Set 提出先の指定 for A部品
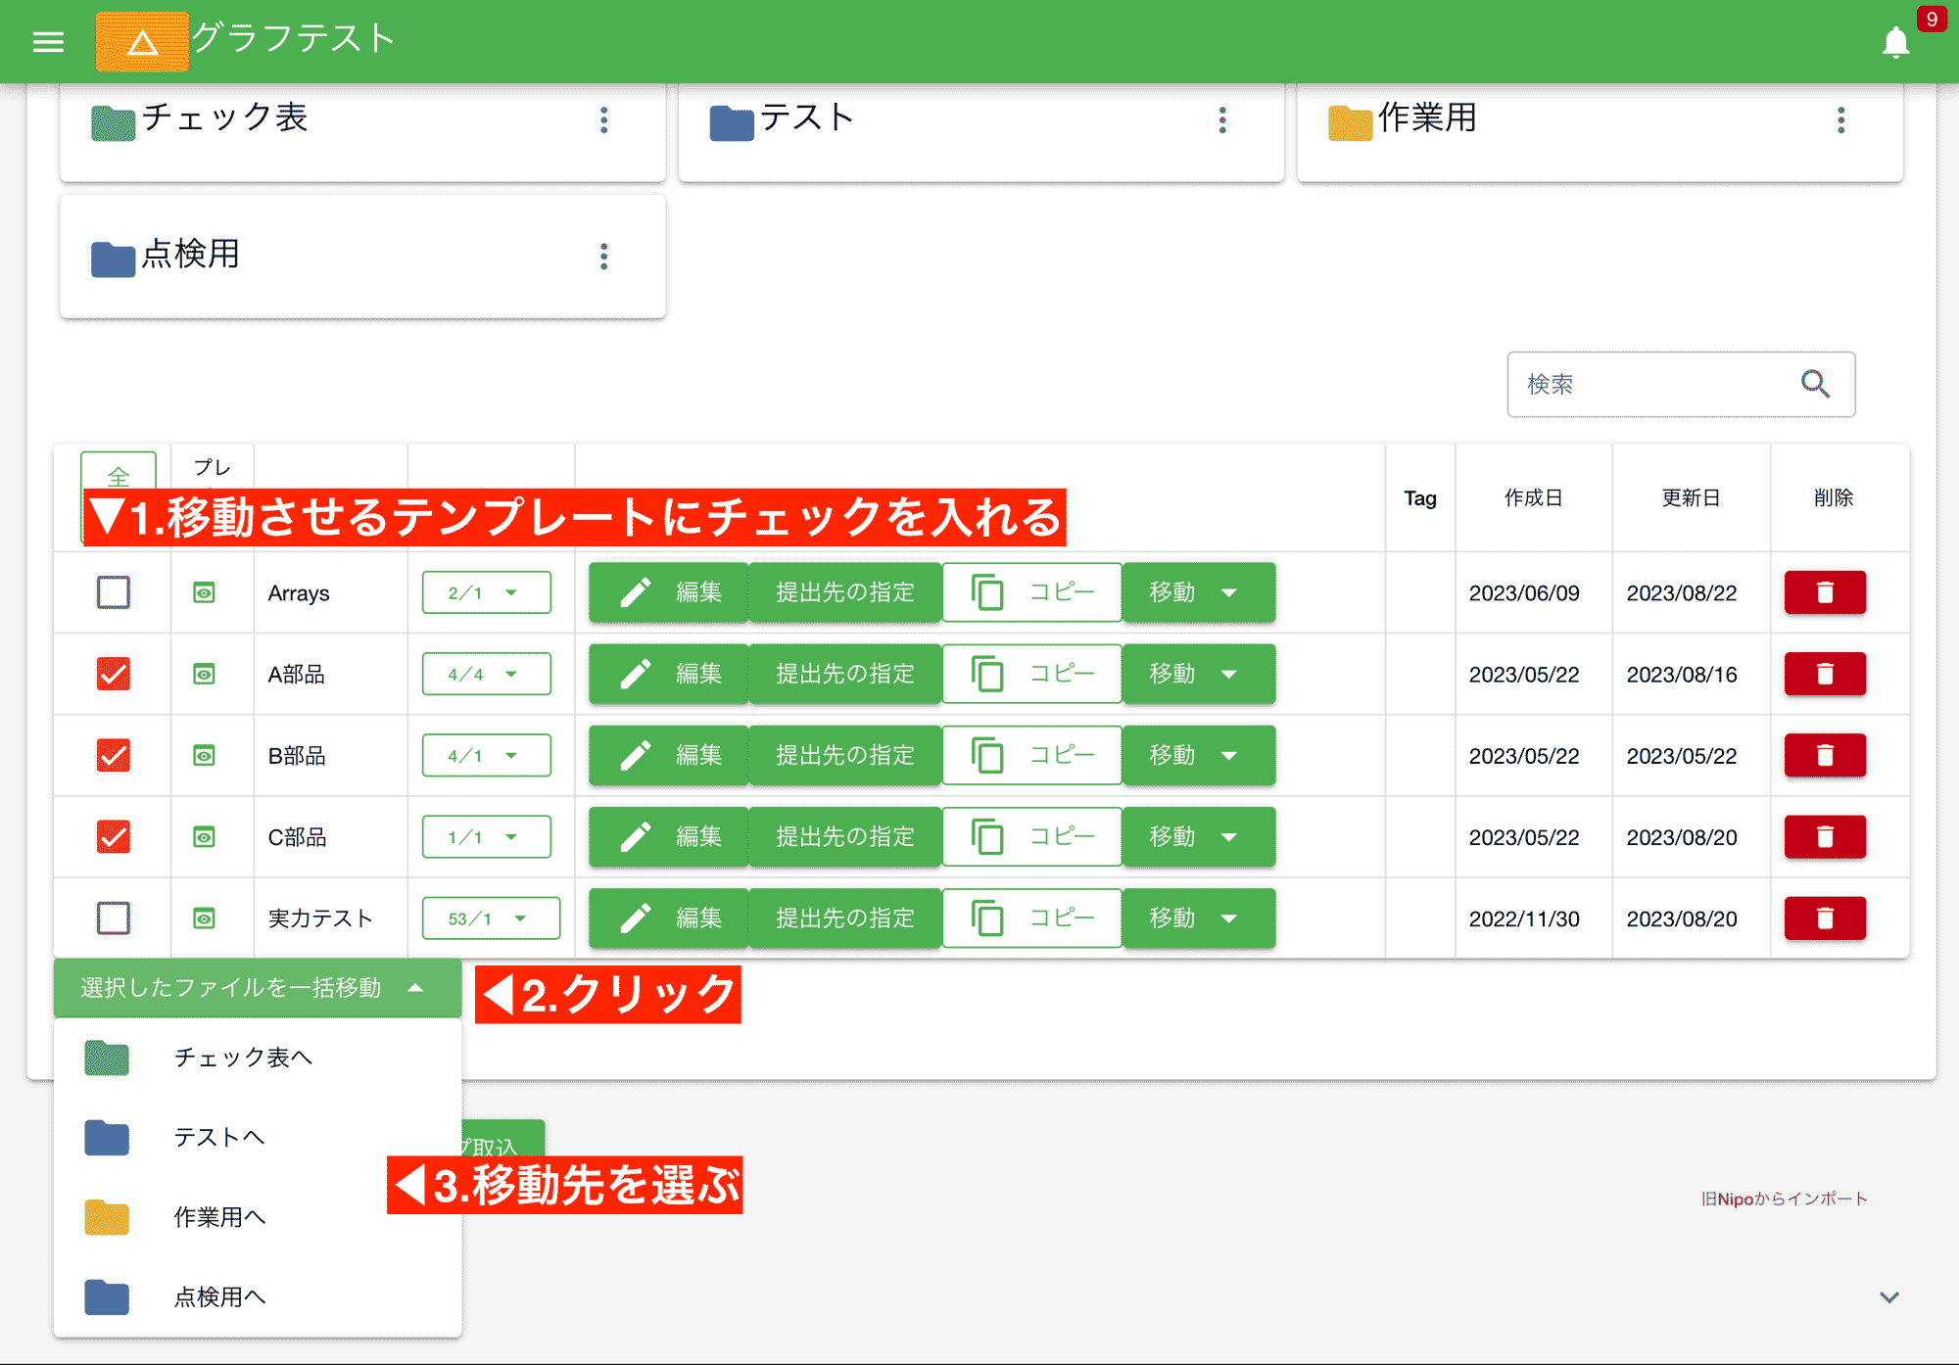 [x=845, y=674]
